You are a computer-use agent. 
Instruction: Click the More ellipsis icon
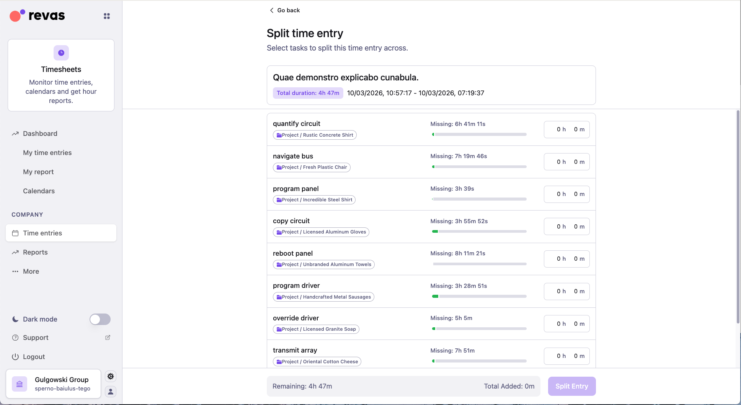point(15,271)
